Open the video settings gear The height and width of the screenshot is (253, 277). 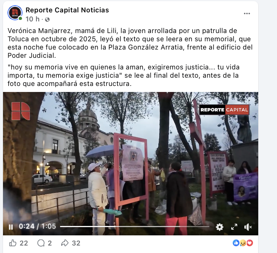220,227
